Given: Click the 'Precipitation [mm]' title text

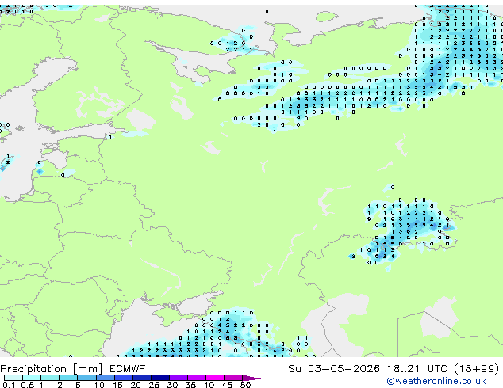Looking at the screenshot, I should pyautogui.click(x=52, y=369).
